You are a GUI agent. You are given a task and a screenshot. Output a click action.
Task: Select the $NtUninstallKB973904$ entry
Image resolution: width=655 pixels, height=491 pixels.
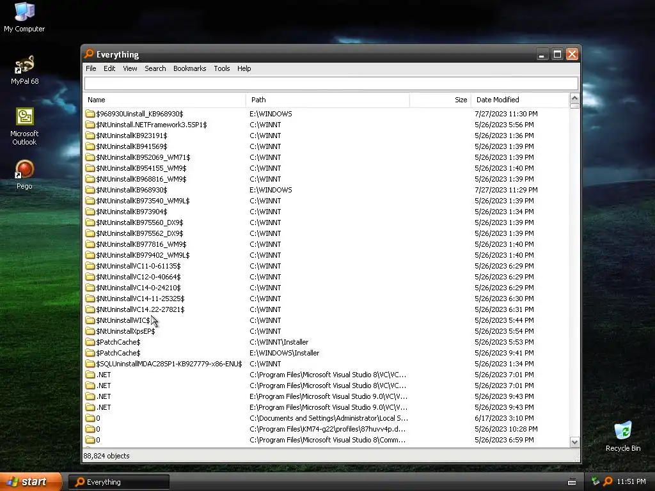pyautogui.click(x=132, y=212)
